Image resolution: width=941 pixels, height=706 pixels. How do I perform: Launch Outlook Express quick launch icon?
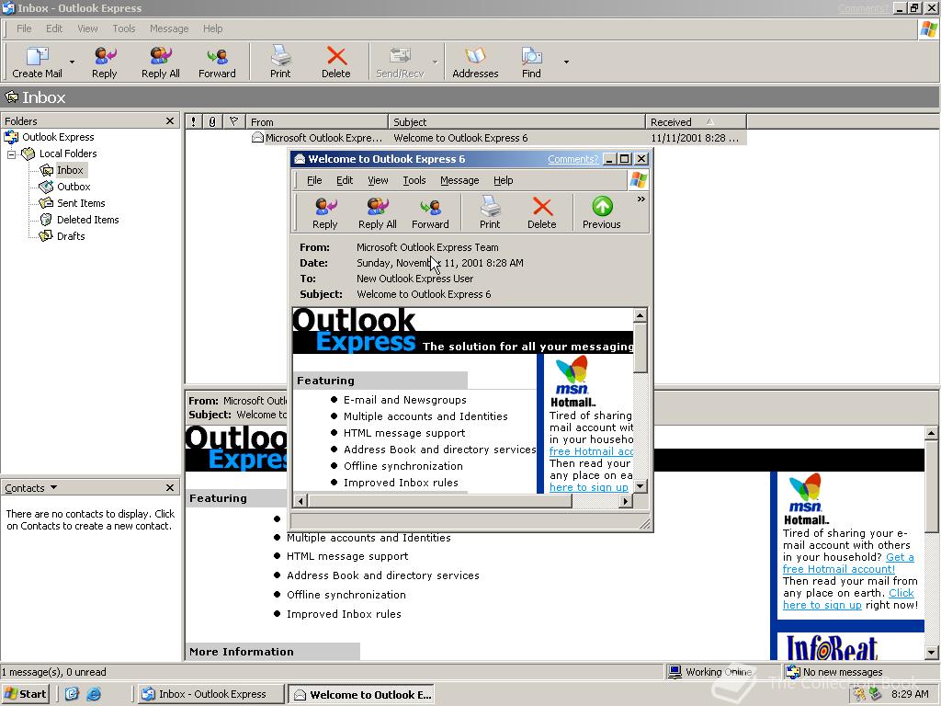click(x=72, y=694)
